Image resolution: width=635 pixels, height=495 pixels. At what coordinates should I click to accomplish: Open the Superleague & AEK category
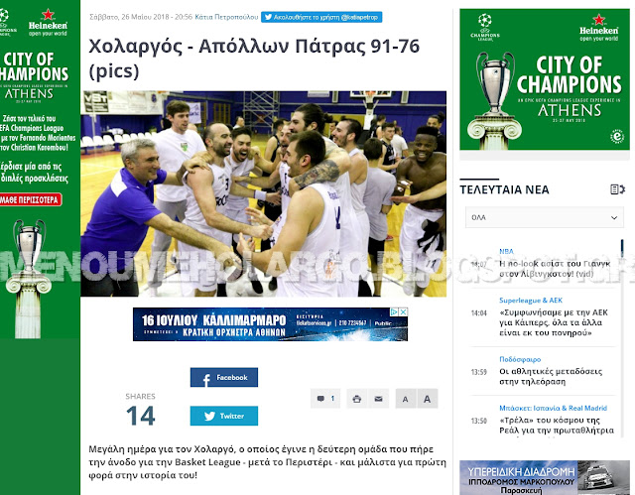(531, 301)
